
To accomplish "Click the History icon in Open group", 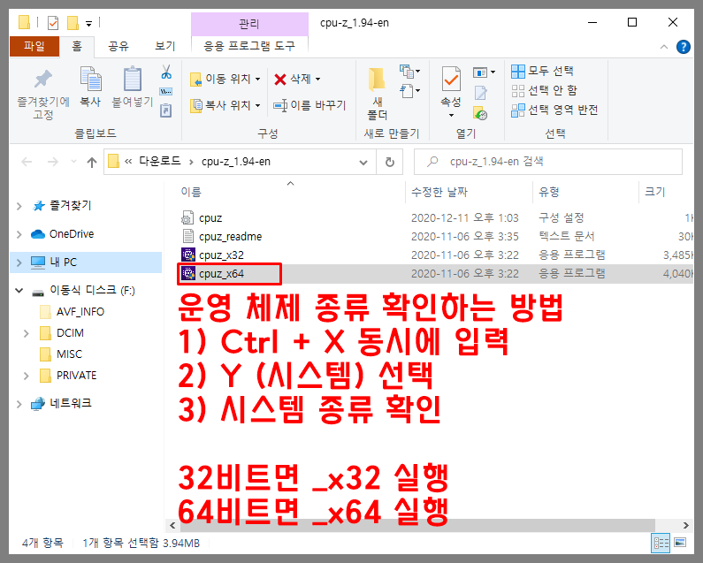I will click(x=480, y=113).
